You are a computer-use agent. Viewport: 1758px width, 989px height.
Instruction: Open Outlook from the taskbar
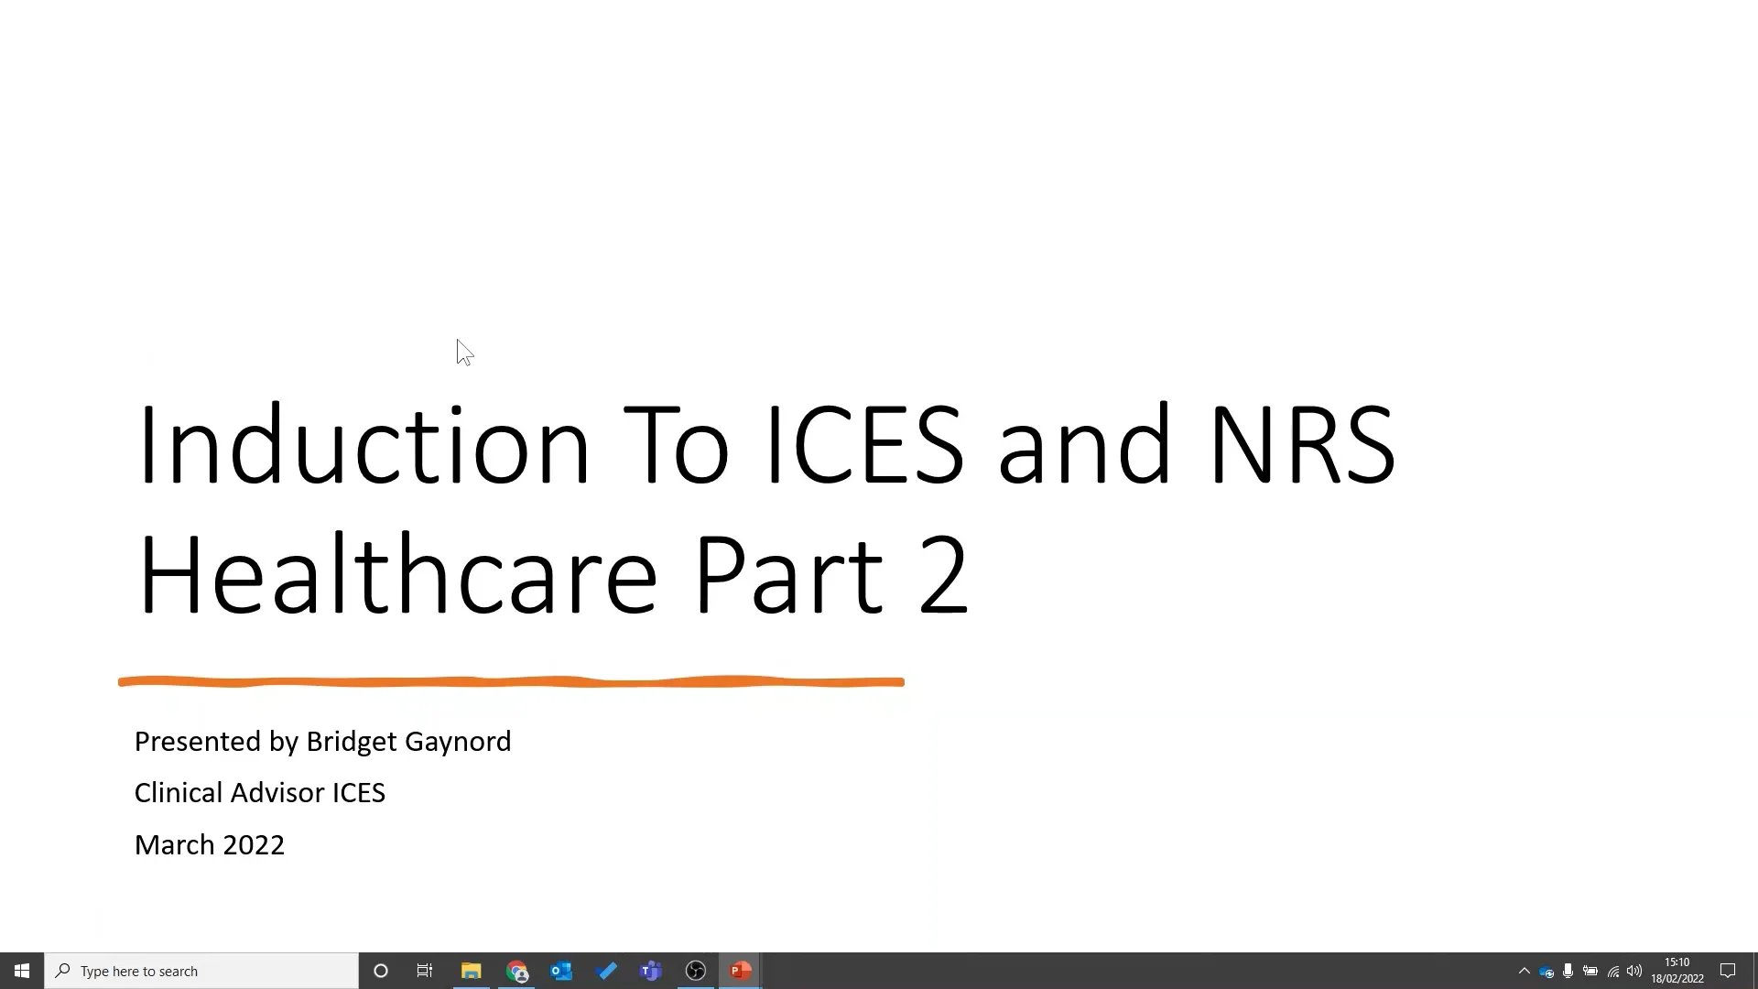pos(561,971)
